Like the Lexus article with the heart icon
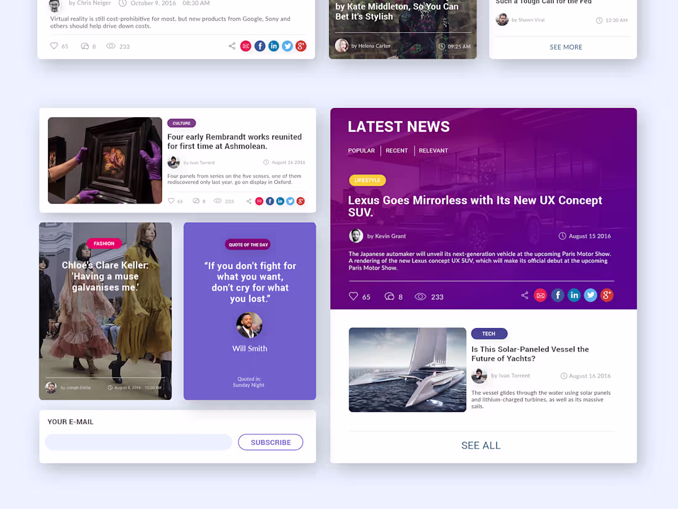Screen dimensions: 678x509 [x=353, y=296]
